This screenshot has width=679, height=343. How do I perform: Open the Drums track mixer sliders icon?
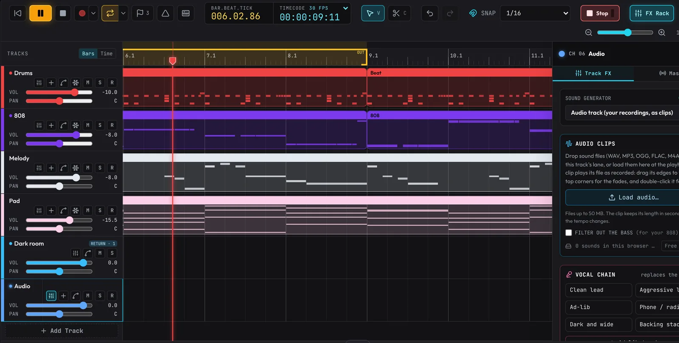point(39,83)
